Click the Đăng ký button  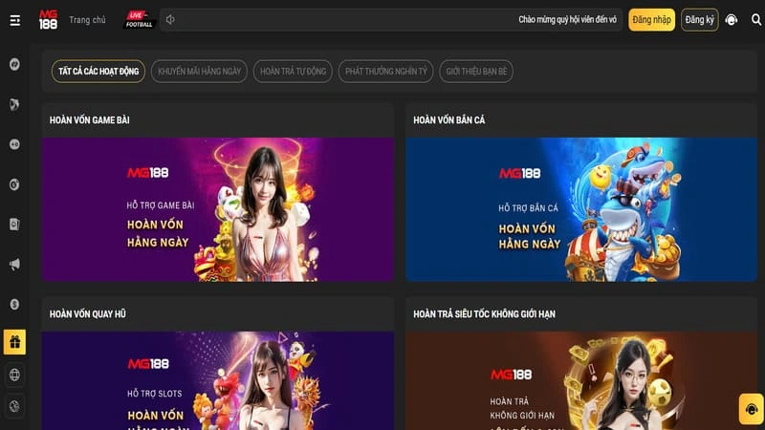tap(699, 20)
